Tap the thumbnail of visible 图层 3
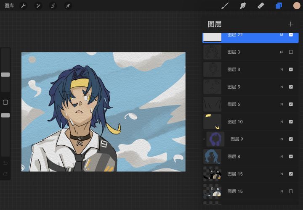The height and width of the screenshot is (210, 303). (212, 69)
